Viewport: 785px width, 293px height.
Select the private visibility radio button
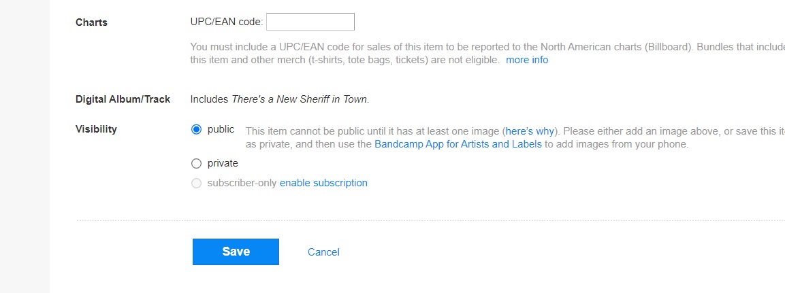[196, 164]
